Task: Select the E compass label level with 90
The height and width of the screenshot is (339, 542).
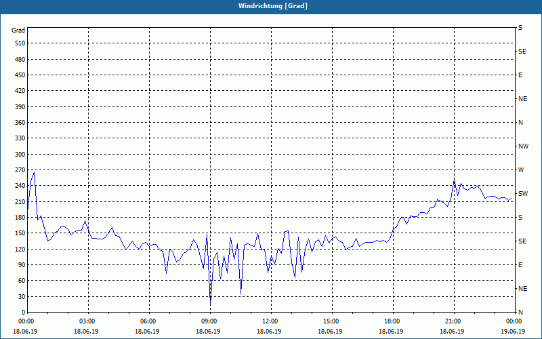Action: tap(520, 265)
